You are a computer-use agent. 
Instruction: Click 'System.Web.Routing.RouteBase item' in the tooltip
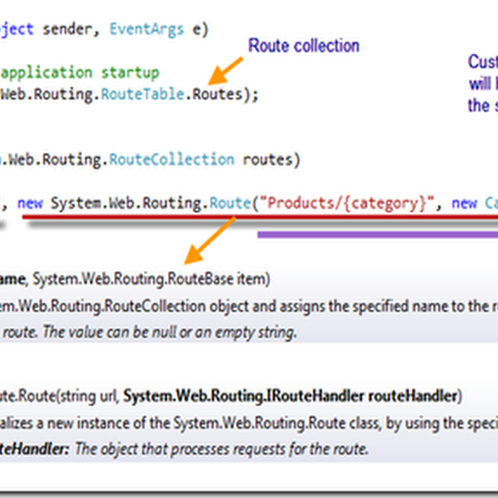[148, 279]
